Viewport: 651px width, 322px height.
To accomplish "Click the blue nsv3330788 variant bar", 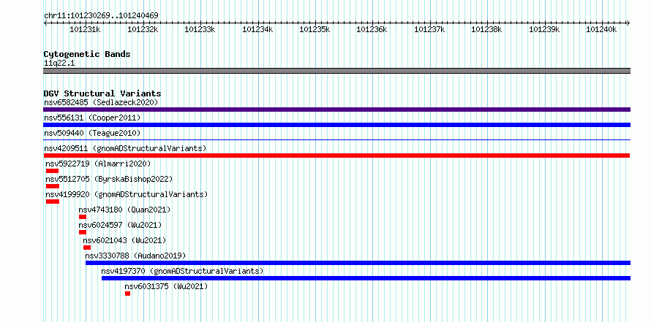I will tap(358, 263).
